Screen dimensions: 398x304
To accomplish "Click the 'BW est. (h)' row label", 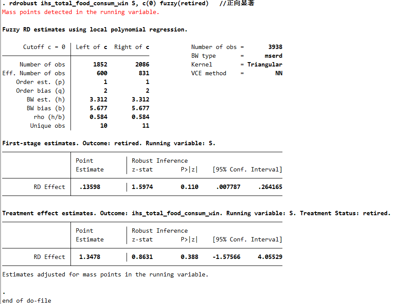I will tap(46, 100).
